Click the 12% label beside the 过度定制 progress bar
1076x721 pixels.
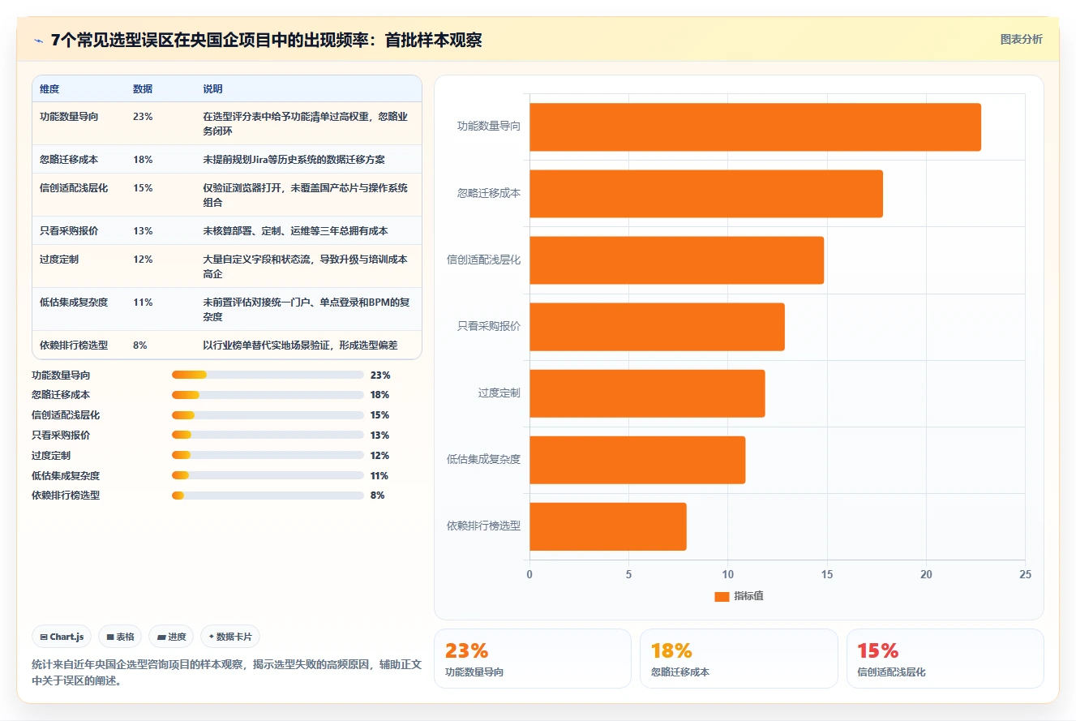379,456
